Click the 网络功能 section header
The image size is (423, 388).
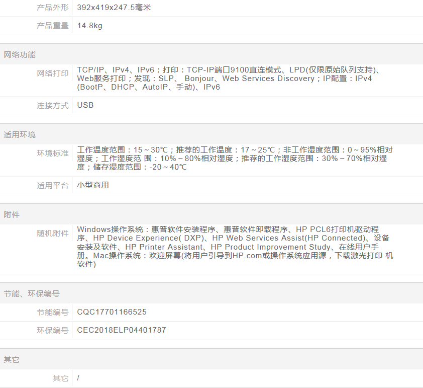point(20,55)
